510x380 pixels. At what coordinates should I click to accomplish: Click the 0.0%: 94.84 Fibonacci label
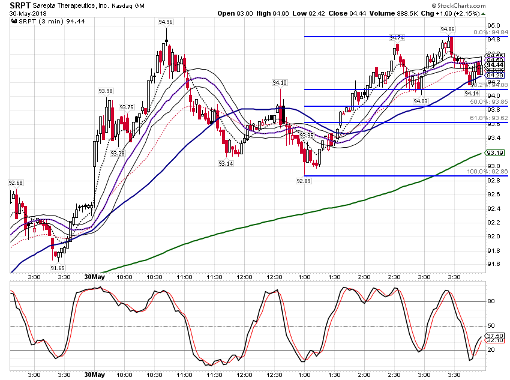tap(491, 32)
